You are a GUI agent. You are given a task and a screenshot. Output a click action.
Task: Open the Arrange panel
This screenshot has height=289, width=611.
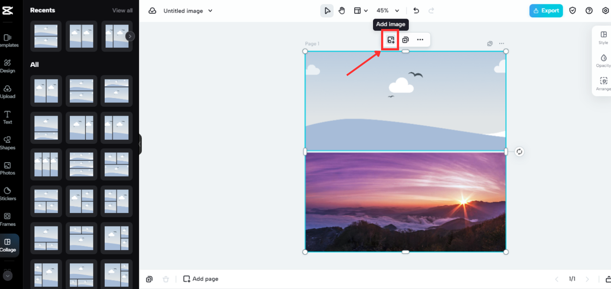click(603, 84)
